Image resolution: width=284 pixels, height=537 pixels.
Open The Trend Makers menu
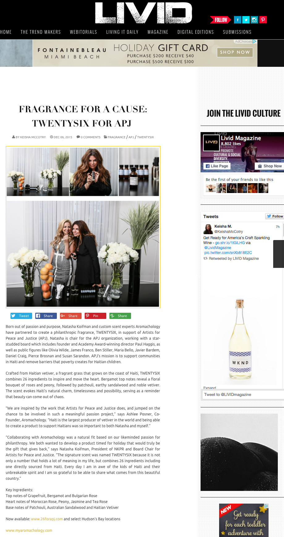tap(40, 32)
